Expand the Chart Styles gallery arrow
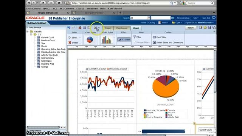Image resolution: width=242 pixels, height=136 pixels. (114, 37)
